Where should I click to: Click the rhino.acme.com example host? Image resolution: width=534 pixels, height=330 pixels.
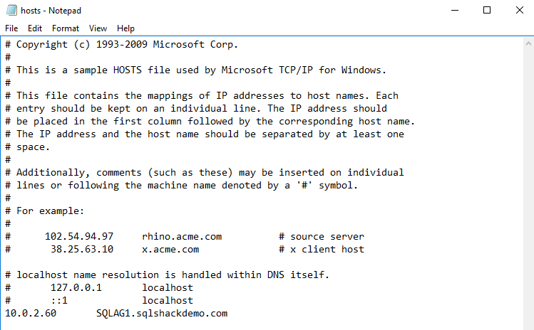[x=182, y=236]
